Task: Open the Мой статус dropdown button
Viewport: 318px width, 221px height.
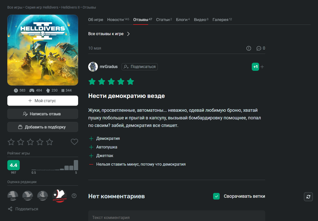Action: (43, 101)
